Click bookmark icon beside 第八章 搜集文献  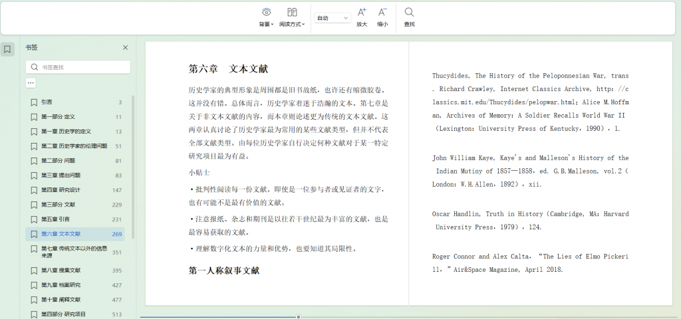pos(34,270)
